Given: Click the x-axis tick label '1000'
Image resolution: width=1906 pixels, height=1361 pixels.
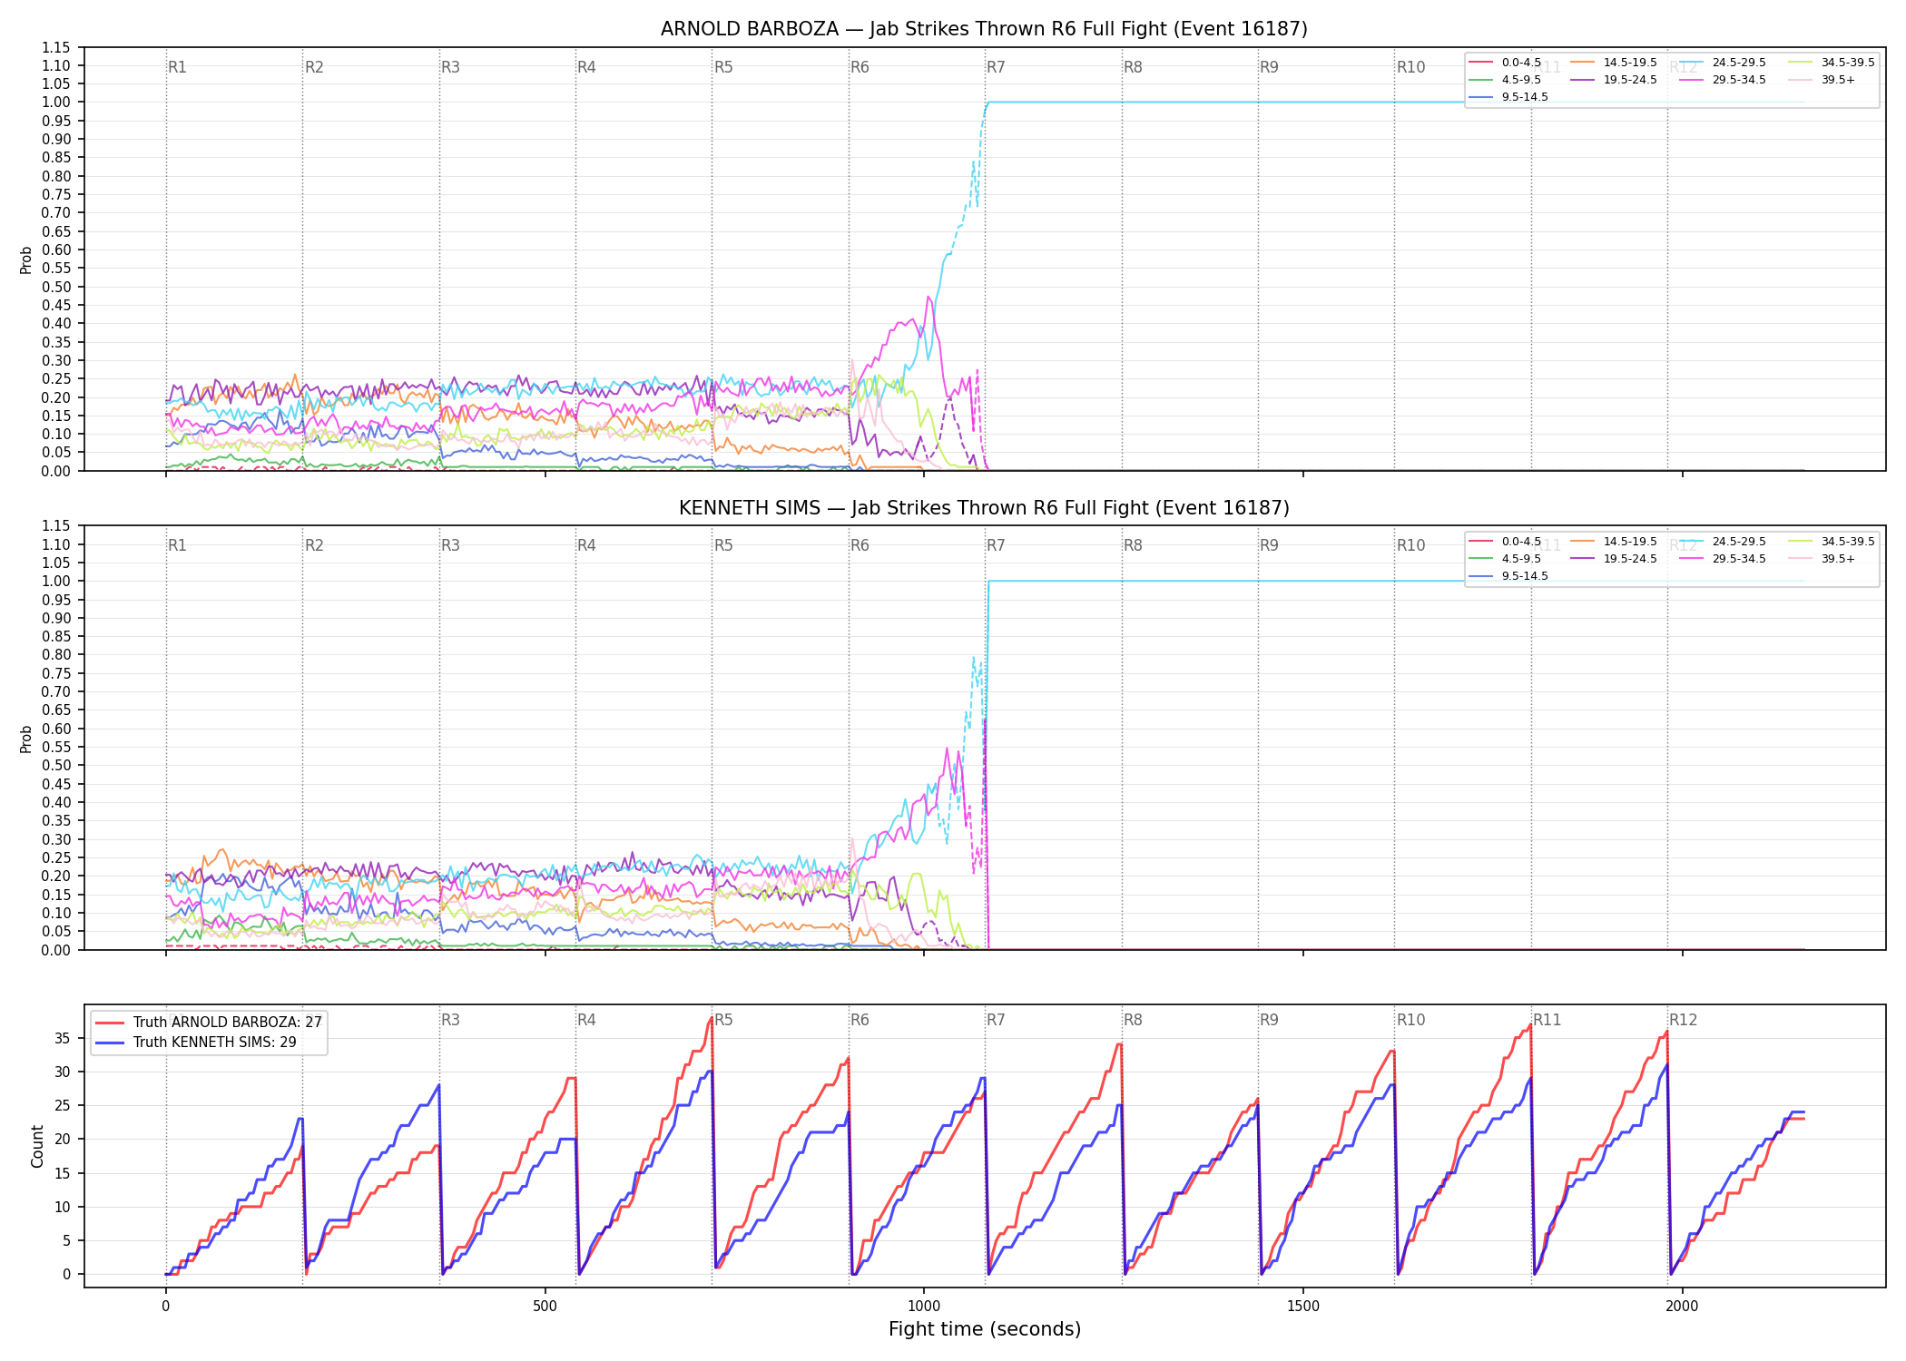Looking at the screenshot, I should point(924,1307).
